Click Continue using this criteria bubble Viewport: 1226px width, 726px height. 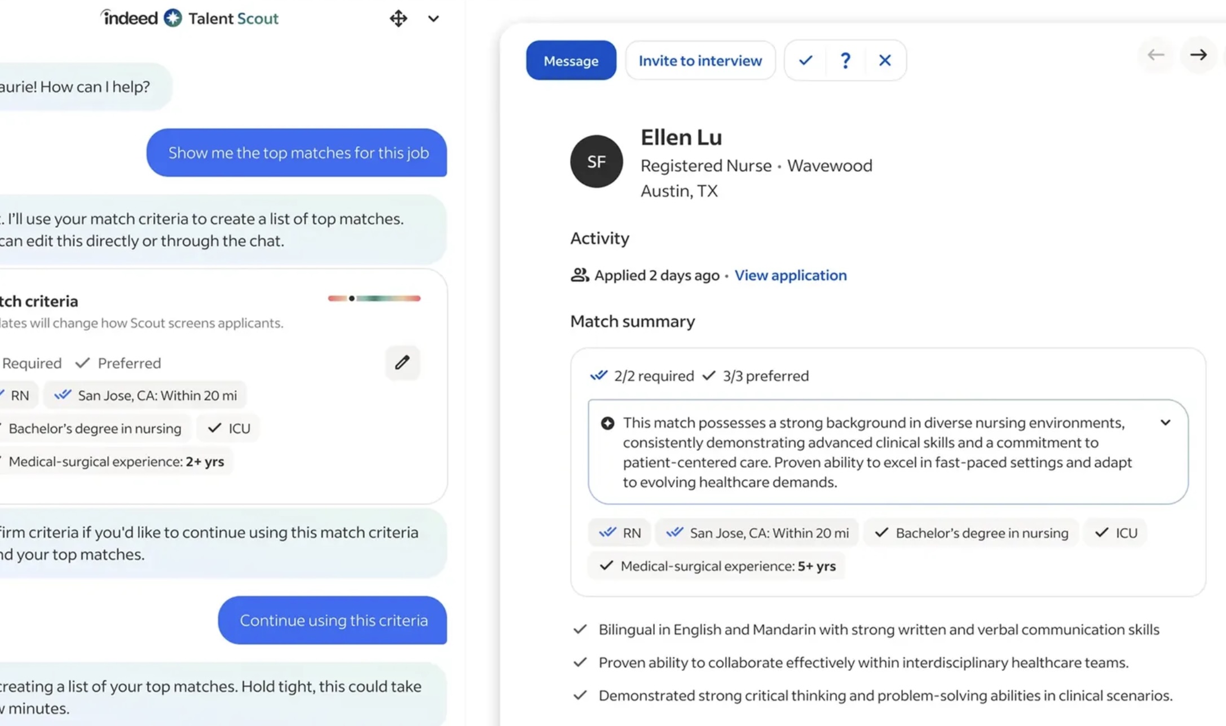click(x=333, y=620)
